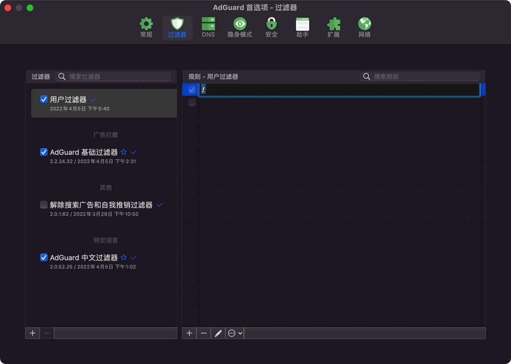Select the 过滤器 shield tab
Viewport: 511px width, 364px height.
coord(177,28)
